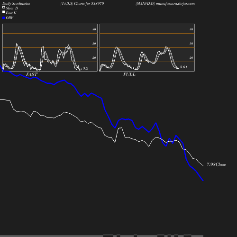Click the 20 axis label in FULL chart
This screenshot has width=237, height=237.
191,58
